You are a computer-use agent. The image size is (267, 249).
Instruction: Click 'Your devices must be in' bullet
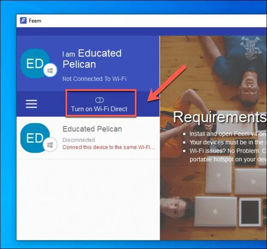tap(227, 142)
